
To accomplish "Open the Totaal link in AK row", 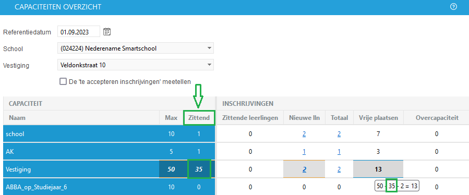I will (x=339, y=152).
